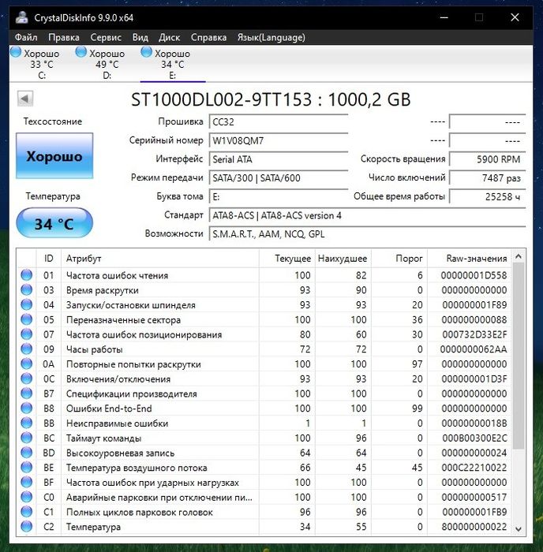Viewport: 543px width, 552px height.
Task: Click status orb for attribute C2 row
Action: 26,526
